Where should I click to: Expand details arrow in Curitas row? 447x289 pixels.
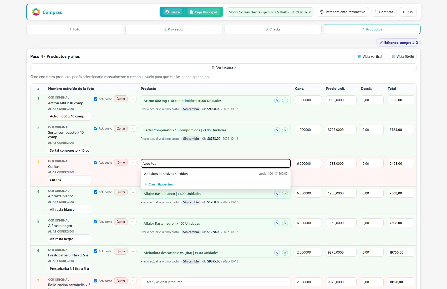133,163
